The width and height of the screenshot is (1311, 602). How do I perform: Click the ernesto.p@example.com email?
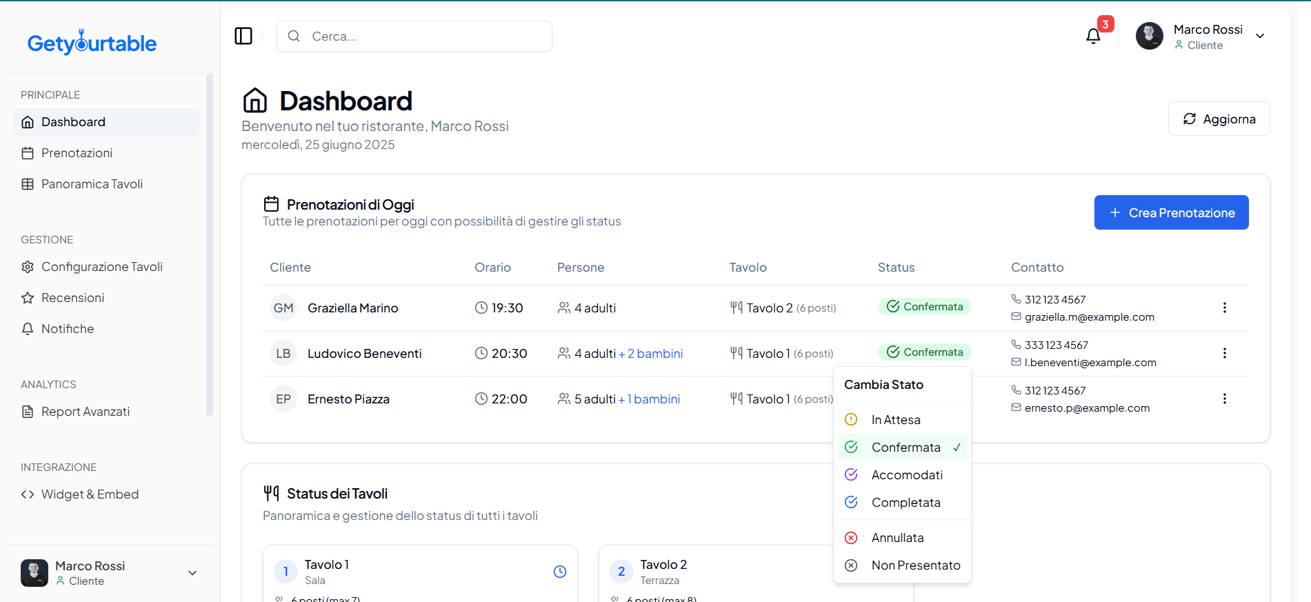[1087, 408]
